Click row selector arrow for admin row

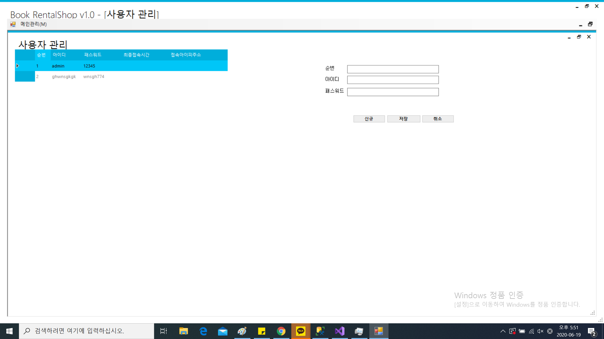(18, 66)
